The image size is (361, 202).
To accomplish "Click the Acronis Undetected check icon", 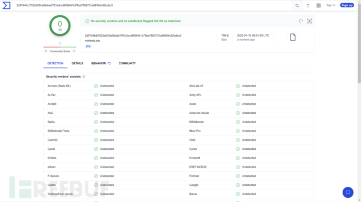I will pyautogui.click(x=96, y=86).
